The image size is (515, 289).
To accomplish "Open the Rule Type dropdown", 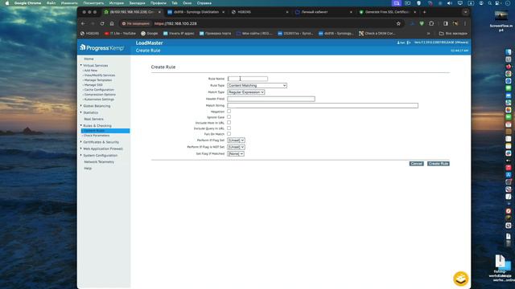I will [x=257, y=86].
